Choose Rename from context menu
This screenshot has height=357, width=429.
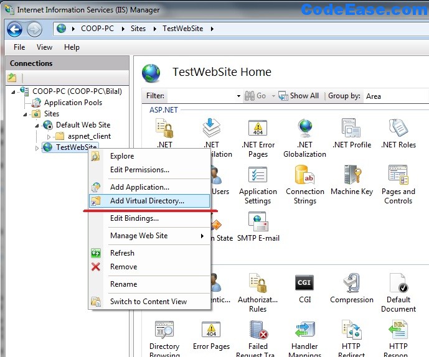tap(149, 284)
